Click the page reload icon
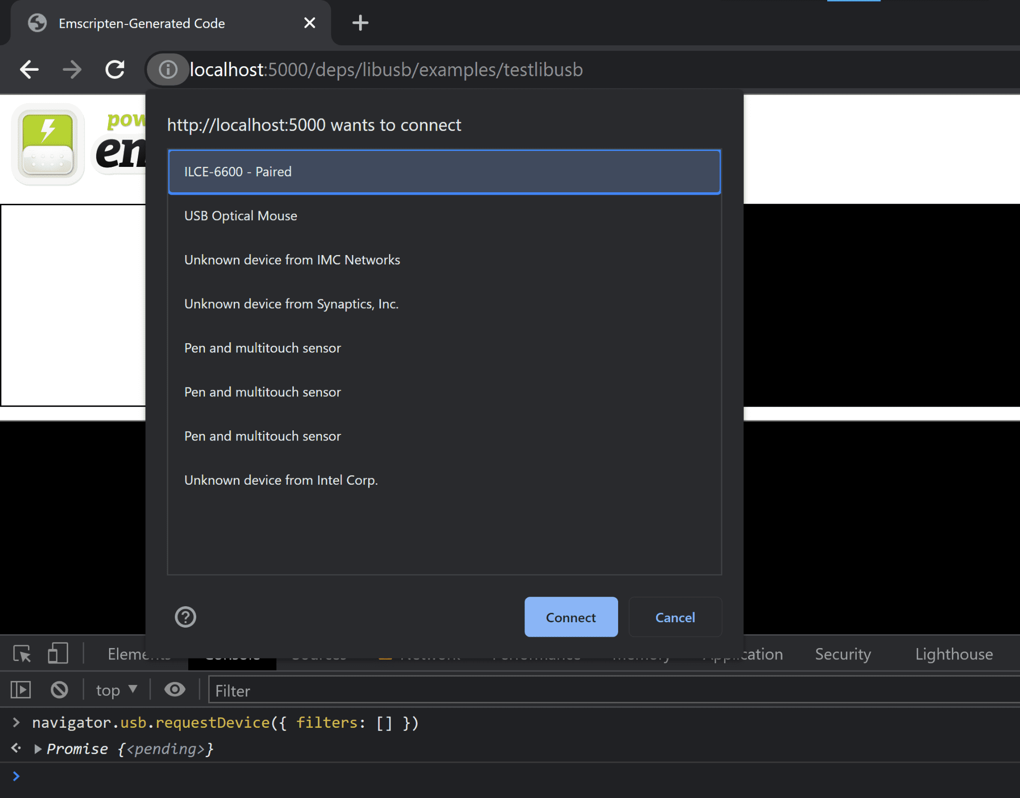This screenshot has width=1020, height=798. click(117, 70)
